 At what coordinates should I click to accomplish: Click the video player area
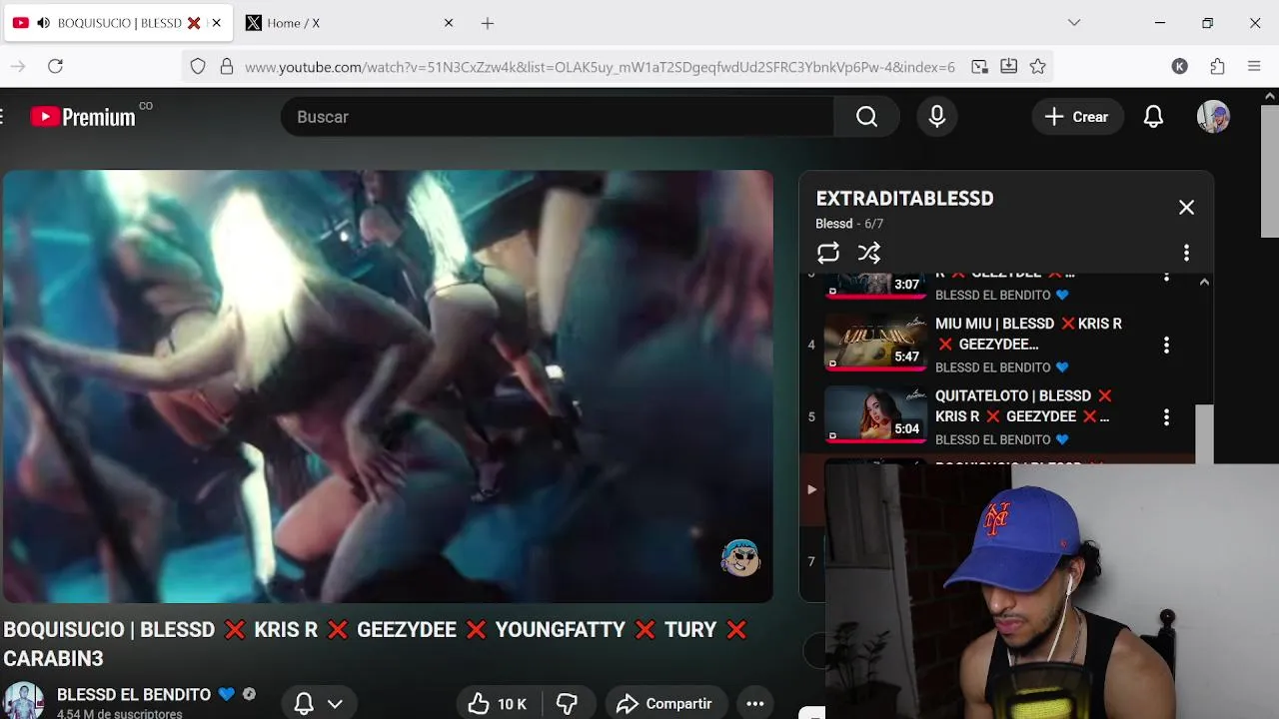click(x=388, y=386)
